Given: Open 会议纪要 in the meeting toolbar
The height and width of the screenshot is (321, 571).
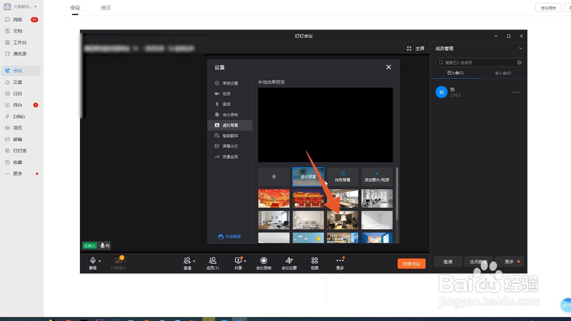Looking at the screenshot, I should (x=289, y=264).
